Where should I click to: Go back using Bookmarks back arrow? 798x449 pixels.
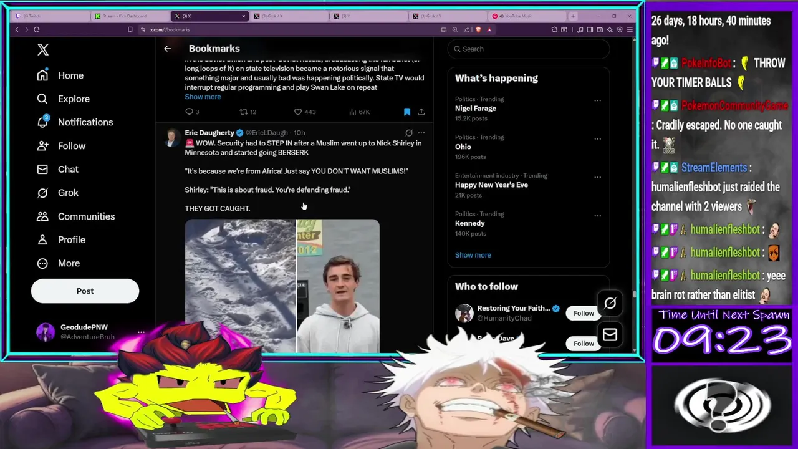click(x=167, y=49)
